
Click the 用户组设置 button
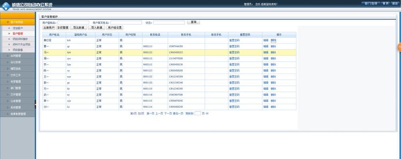[115, 28]
